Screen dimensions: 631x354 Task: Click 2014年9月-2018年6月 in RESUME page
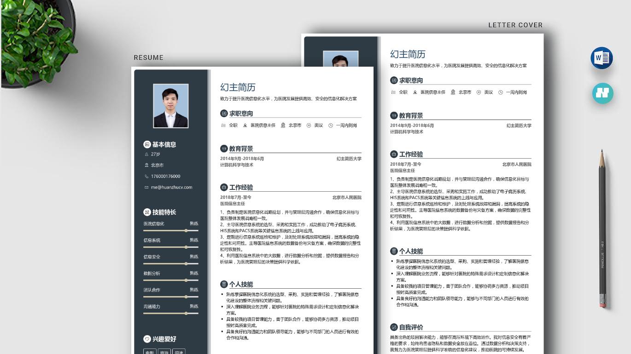pos(242,159)
